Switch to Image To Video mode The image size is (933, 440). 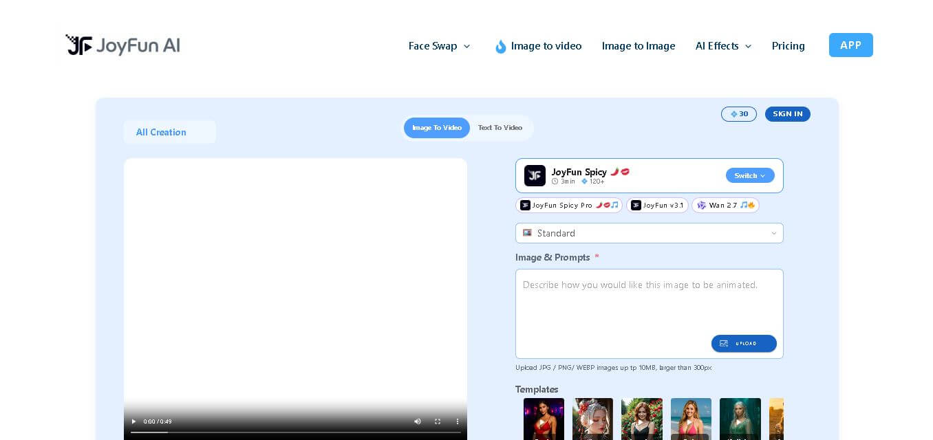437,128
